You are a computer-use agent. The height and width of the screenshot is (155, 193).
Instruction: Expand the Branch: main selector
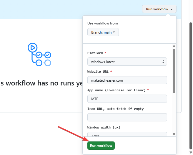pyautogui.click(x=103, y=32)
